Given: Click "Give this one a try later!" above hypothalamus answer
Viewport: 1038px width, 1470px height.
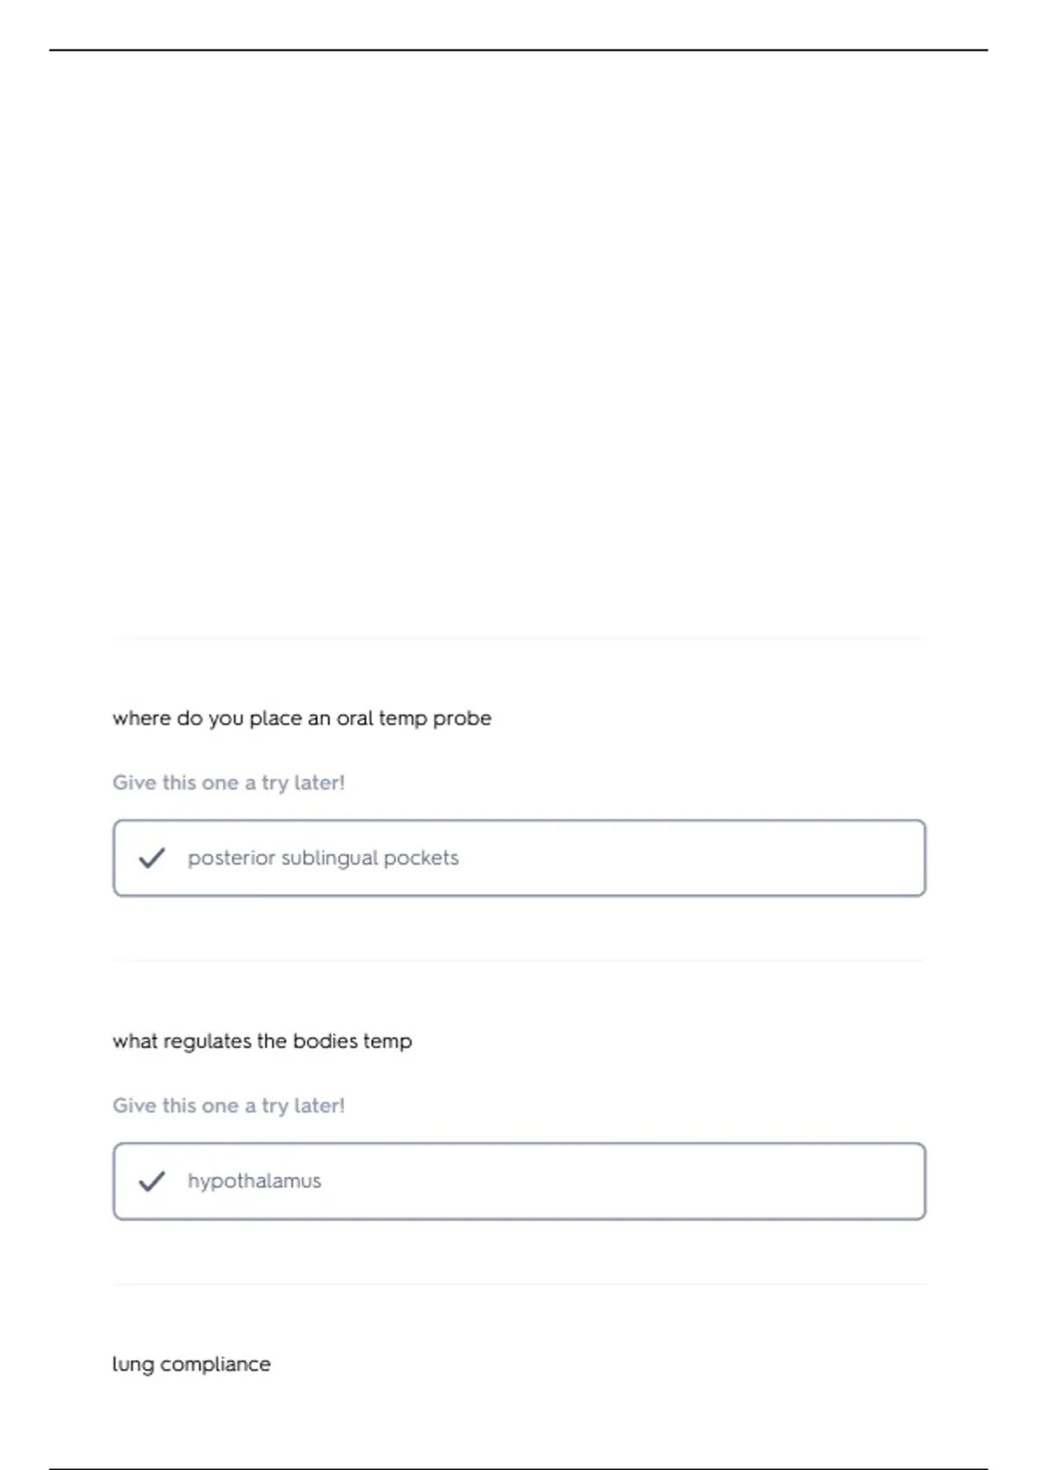Looking at the screenshot, I should (x=228, y=1106).
